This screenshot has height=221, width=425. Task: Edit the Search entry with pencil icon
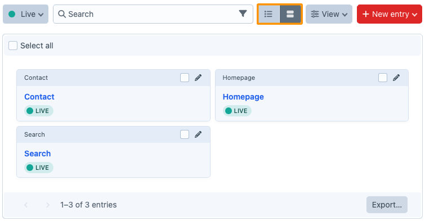point(198,134)
